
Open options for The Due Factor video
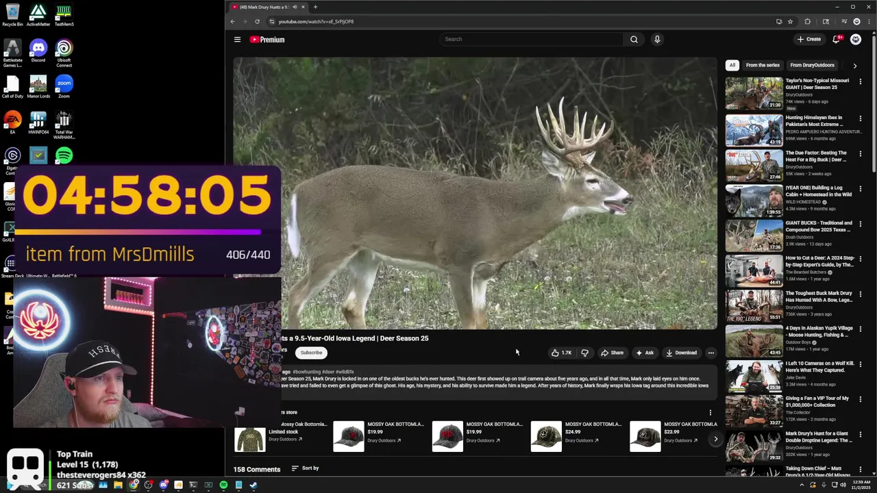pos(861,153)
